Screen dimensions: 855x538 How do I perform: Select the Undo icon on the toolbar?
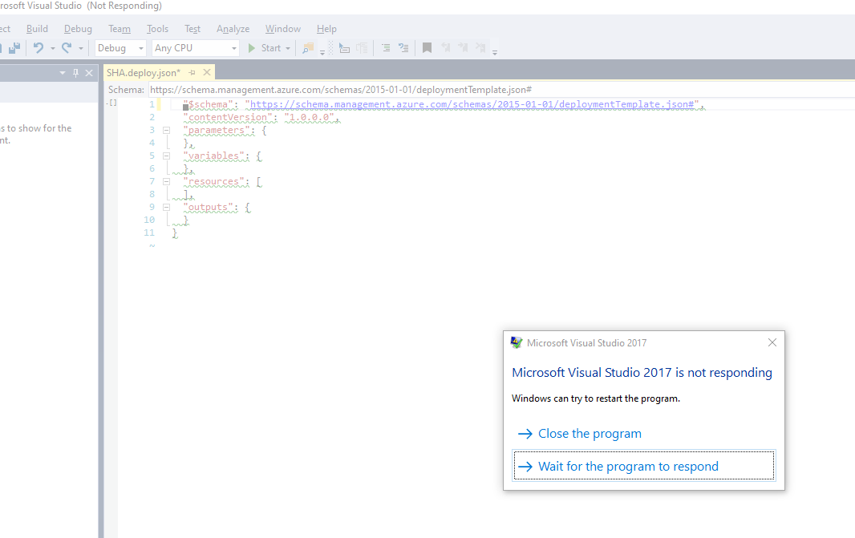tap(38, 47)
